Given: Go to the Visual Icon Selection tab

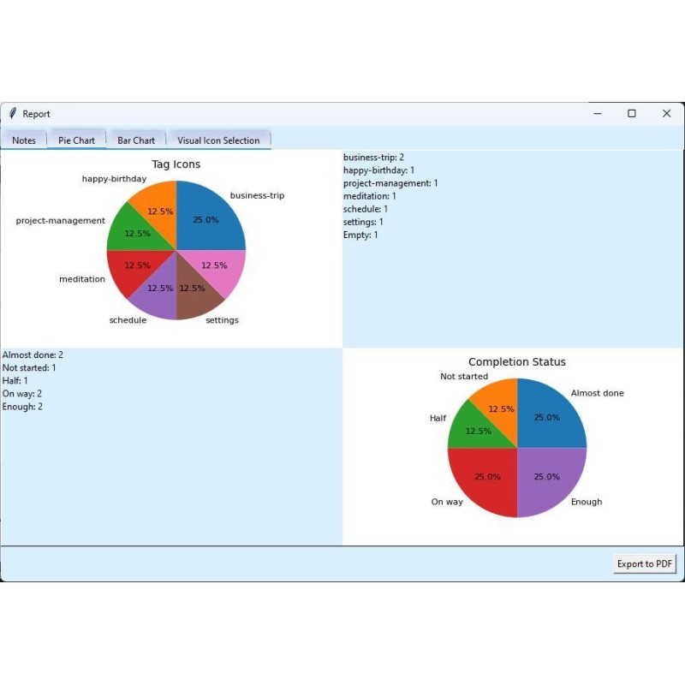Looking at the screenshot, I should coord(218,140).
